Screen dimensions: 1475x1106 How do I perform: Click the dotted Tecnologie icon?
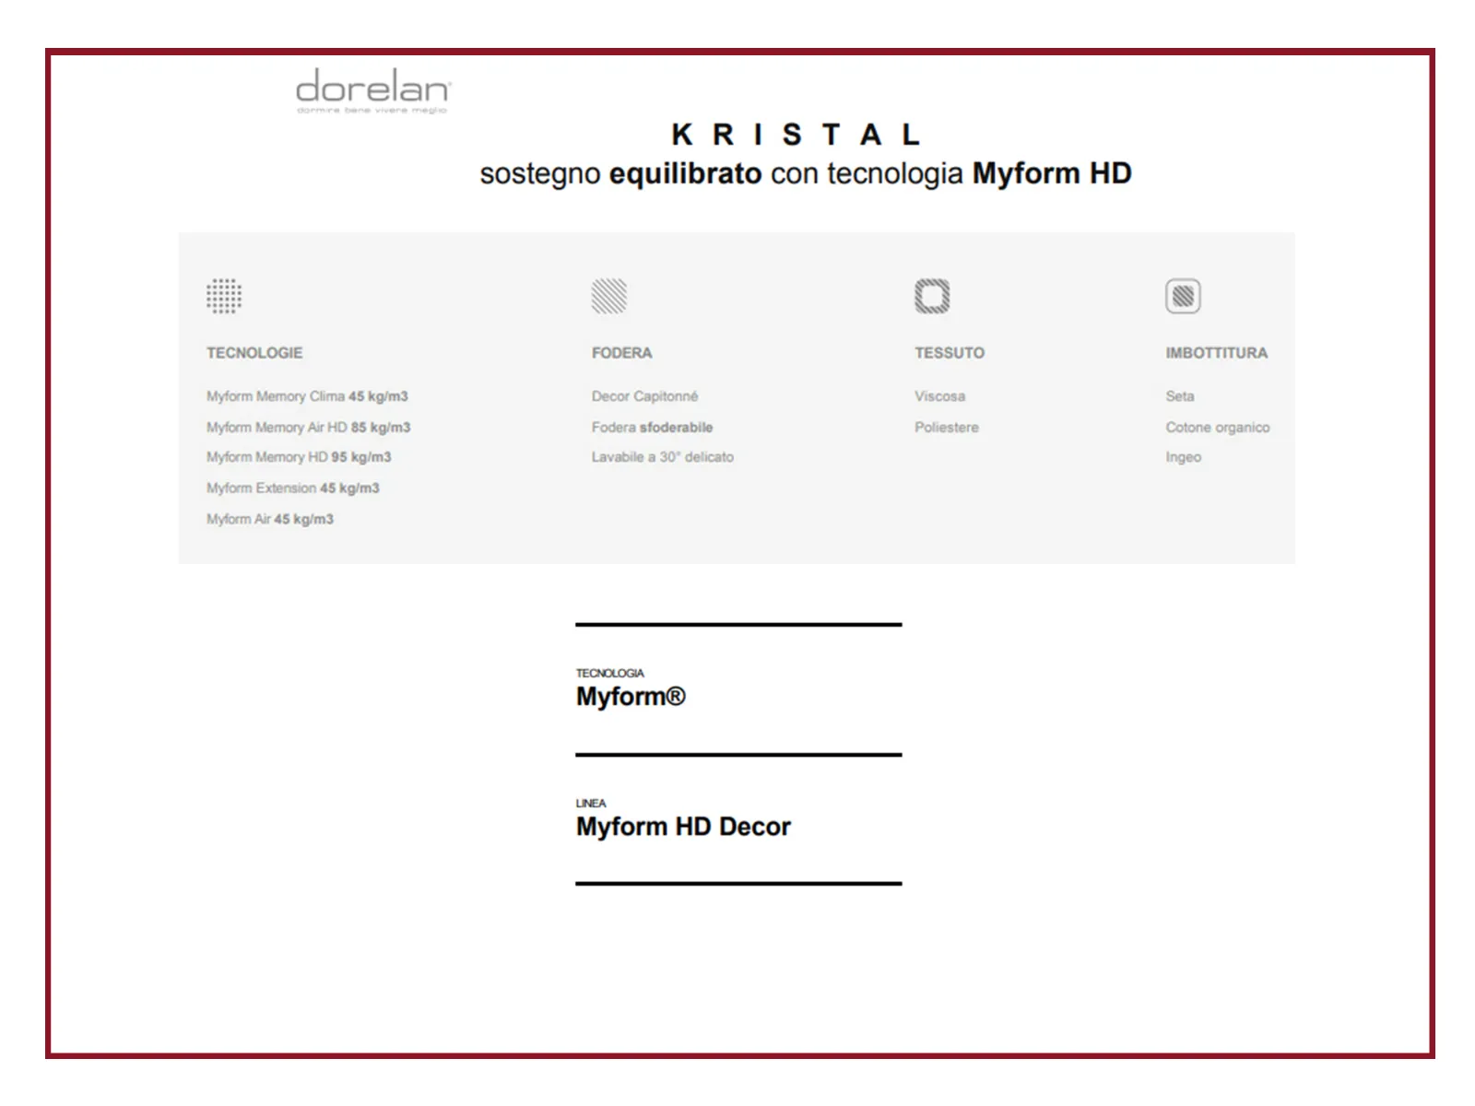click(224, 296)
